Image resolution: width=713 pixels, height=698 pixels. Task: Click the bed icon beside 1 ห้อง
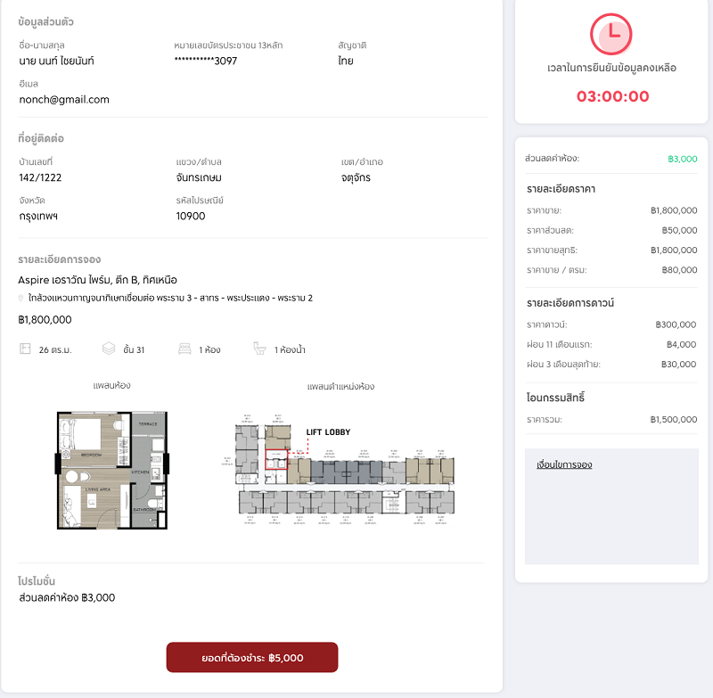(184, 349)
